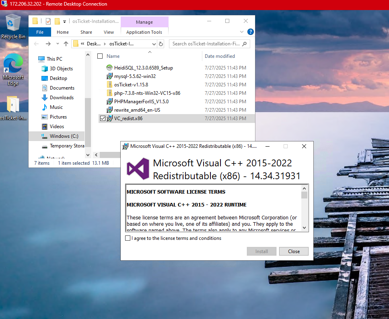Click the Remote Desktop Connection title icon
Viewport: 389px width, 319px height.
click(4, 4)
